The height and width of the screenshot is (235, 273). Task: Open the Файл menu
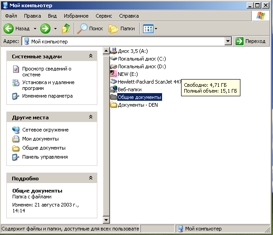(11, 16)
